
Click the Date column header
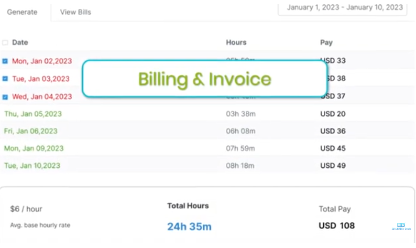click(x=20, y=42)
